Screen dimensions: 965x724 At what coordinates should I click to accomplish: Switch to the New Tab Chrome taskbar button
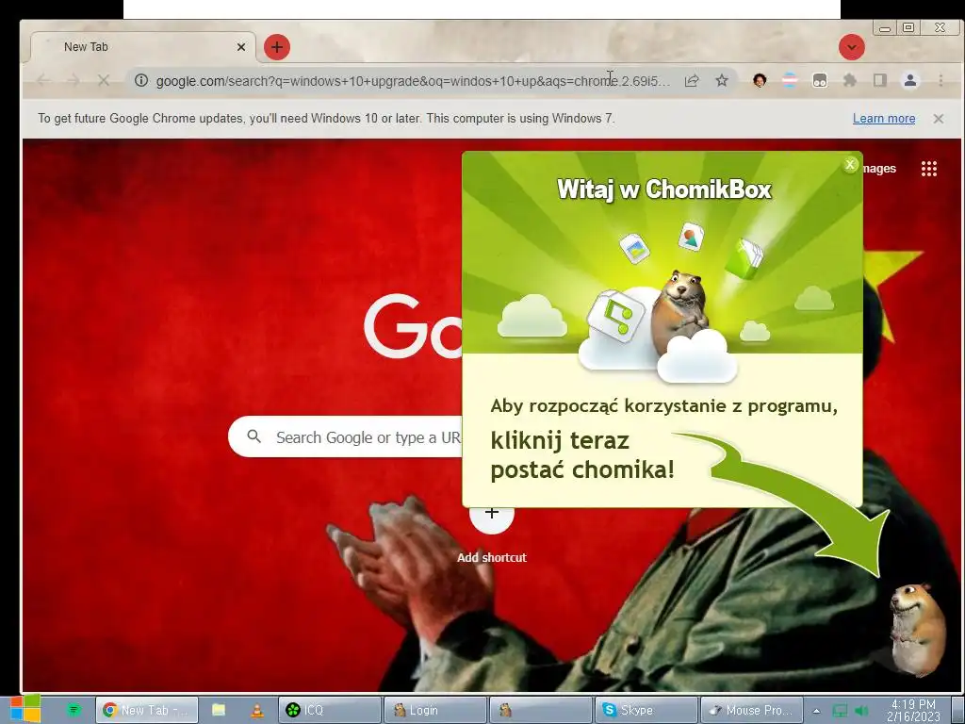146,710
